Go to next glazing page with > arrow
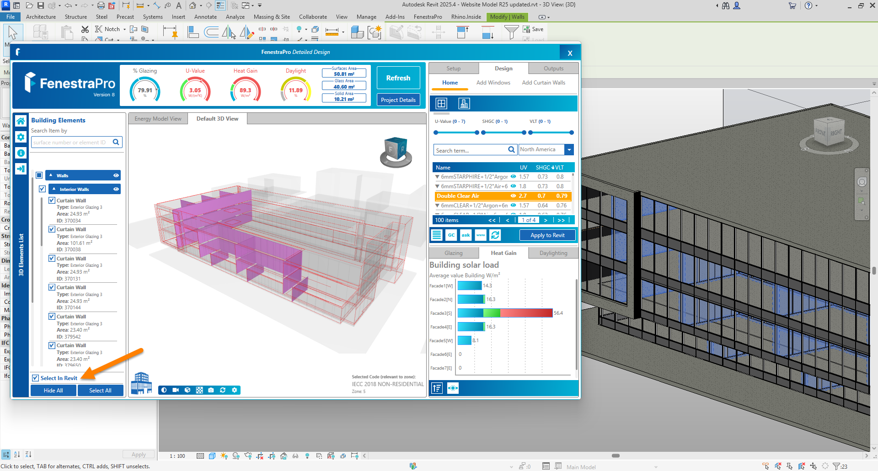Image resolution: width=878 pixels, height=471 pixels. click(546, 220)
